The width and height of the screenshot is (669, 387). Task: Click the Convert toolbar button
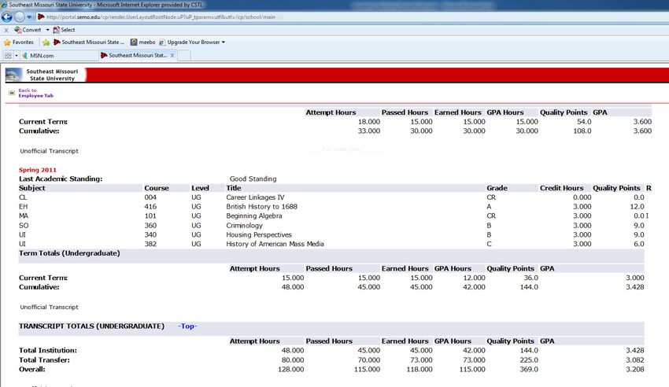[x=28, y=30]
